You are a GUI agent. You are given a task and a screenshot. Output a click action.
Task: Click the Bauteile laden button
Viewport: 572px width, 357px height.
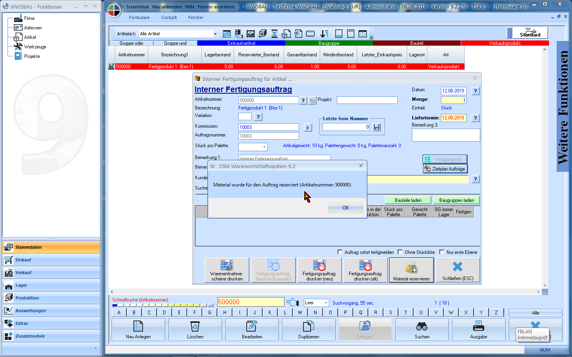tap(408, 200)
